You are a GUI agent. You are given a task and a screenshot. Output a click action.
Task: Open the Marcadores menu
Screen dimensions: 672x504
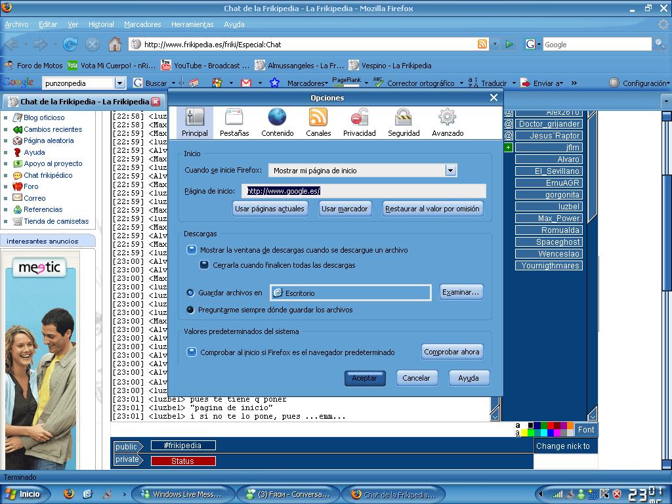pos(142,24)
